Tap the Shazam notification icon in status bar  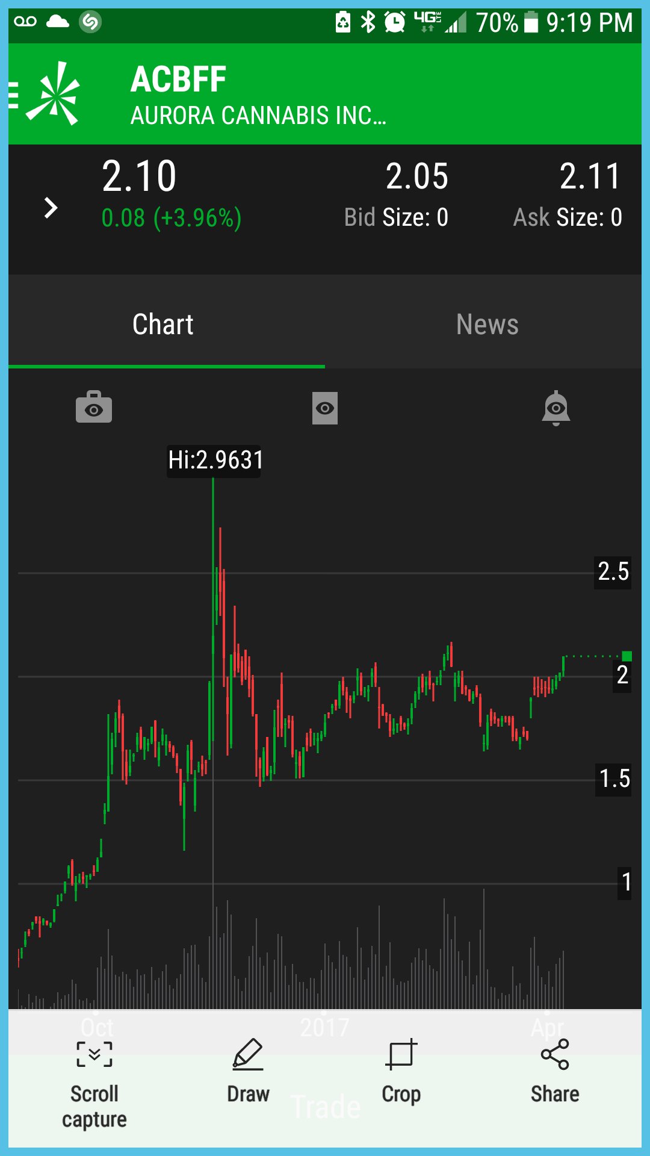[90, 22]
